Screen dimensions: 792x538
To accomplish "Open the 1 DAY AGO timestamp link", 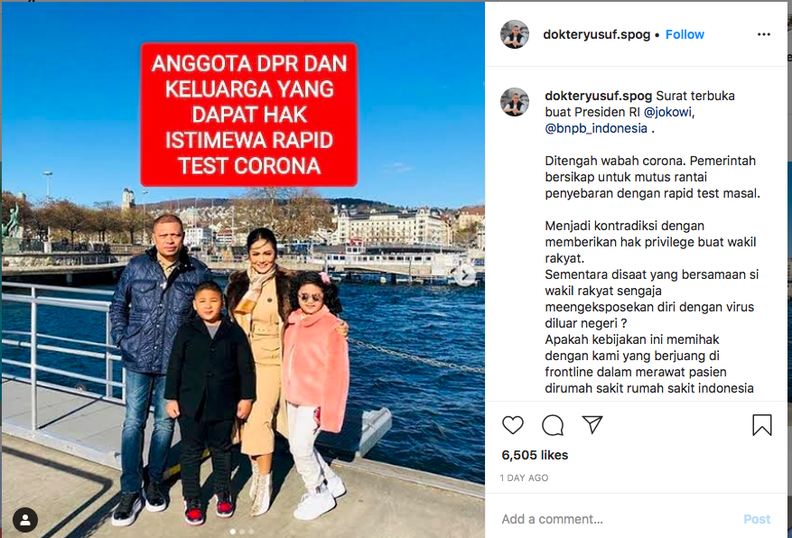I will [x=524, y=478].
